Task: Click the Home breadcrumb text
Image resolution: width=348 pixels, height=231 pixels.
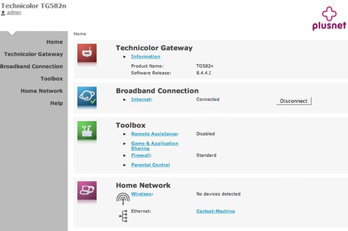Action: click(x=80, y=34)
